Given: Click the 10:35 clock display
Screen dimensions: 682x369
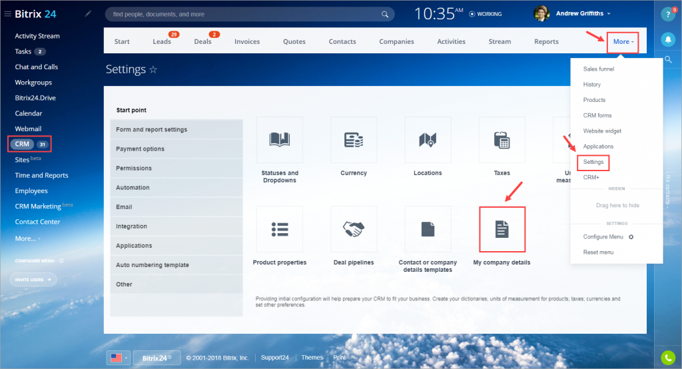Looking at the screenshot, I should click(438, 14).
